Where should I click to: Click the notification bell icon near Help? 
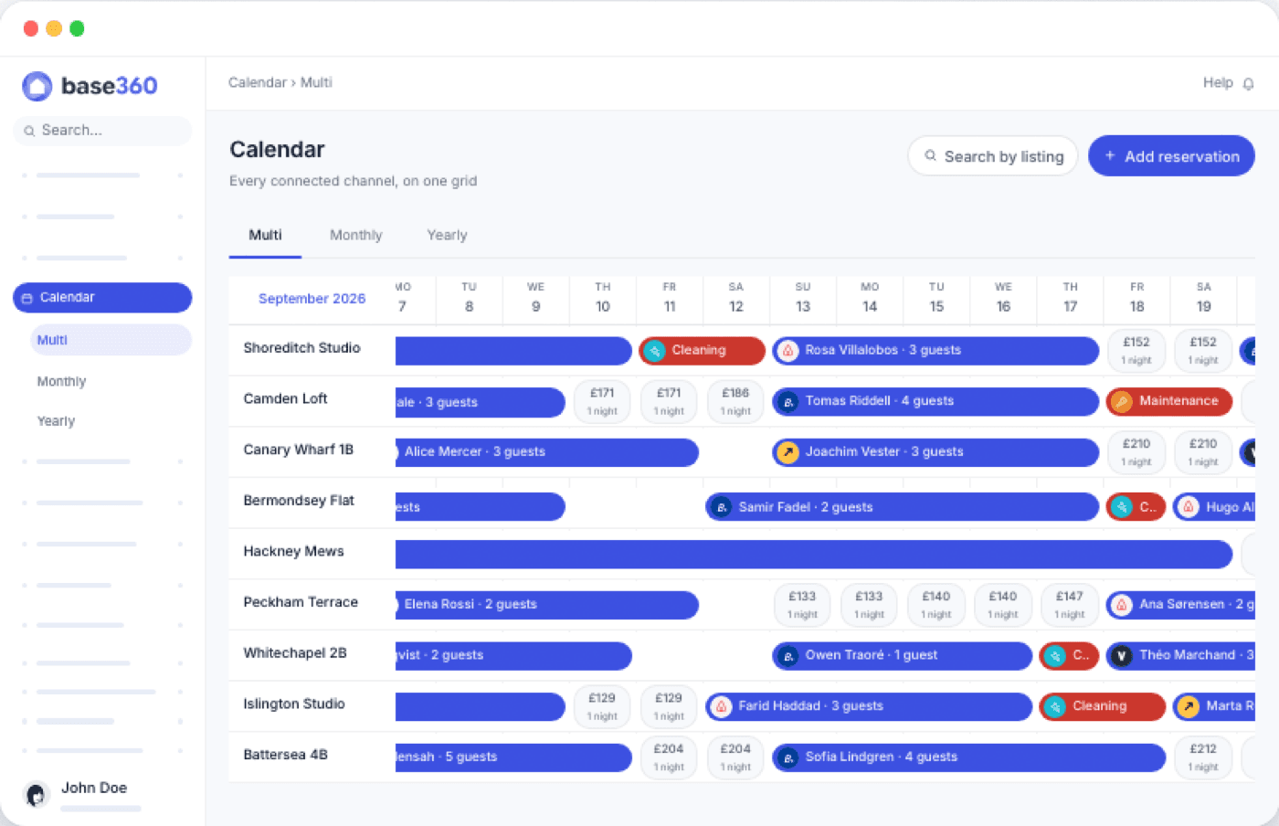1248,83
